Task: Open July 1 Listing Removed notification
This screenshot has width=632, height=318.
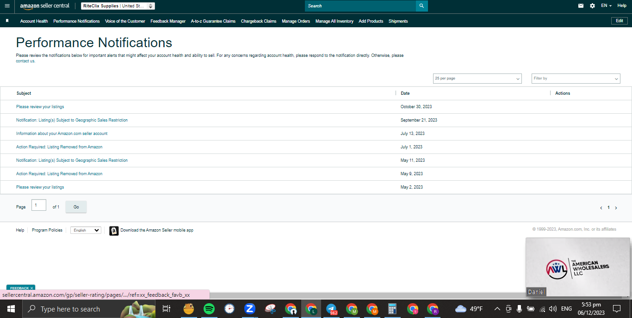Action: click(x=59, y=147)
